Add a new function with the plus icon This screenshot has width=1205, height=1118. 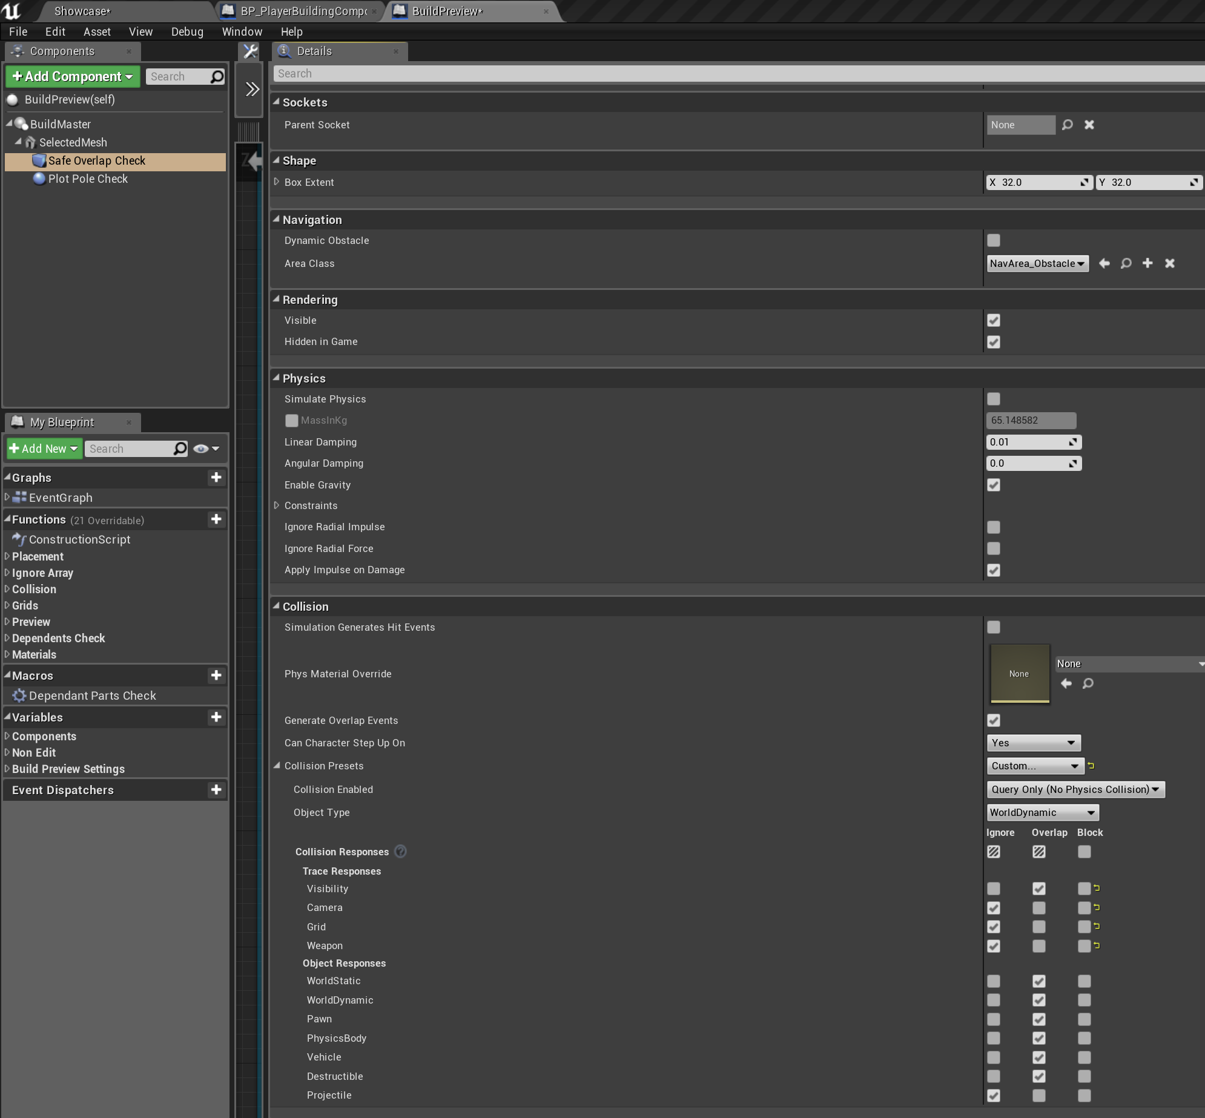coord(216,519)
